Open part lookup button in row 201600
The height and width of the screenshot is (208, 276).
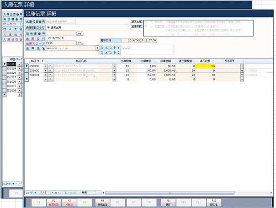[x=50, y=71]
